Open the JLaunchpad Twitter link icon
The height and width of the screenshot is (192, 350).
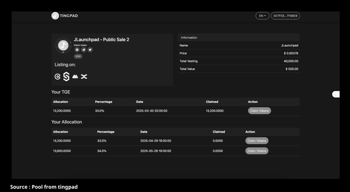[90, 50]
